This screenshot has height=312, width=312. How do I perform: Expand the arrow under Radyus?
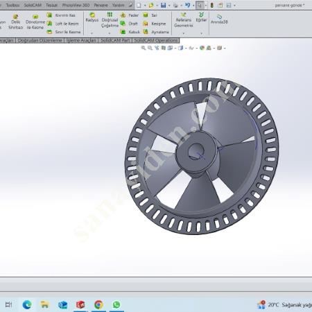(x=92, y=33)
